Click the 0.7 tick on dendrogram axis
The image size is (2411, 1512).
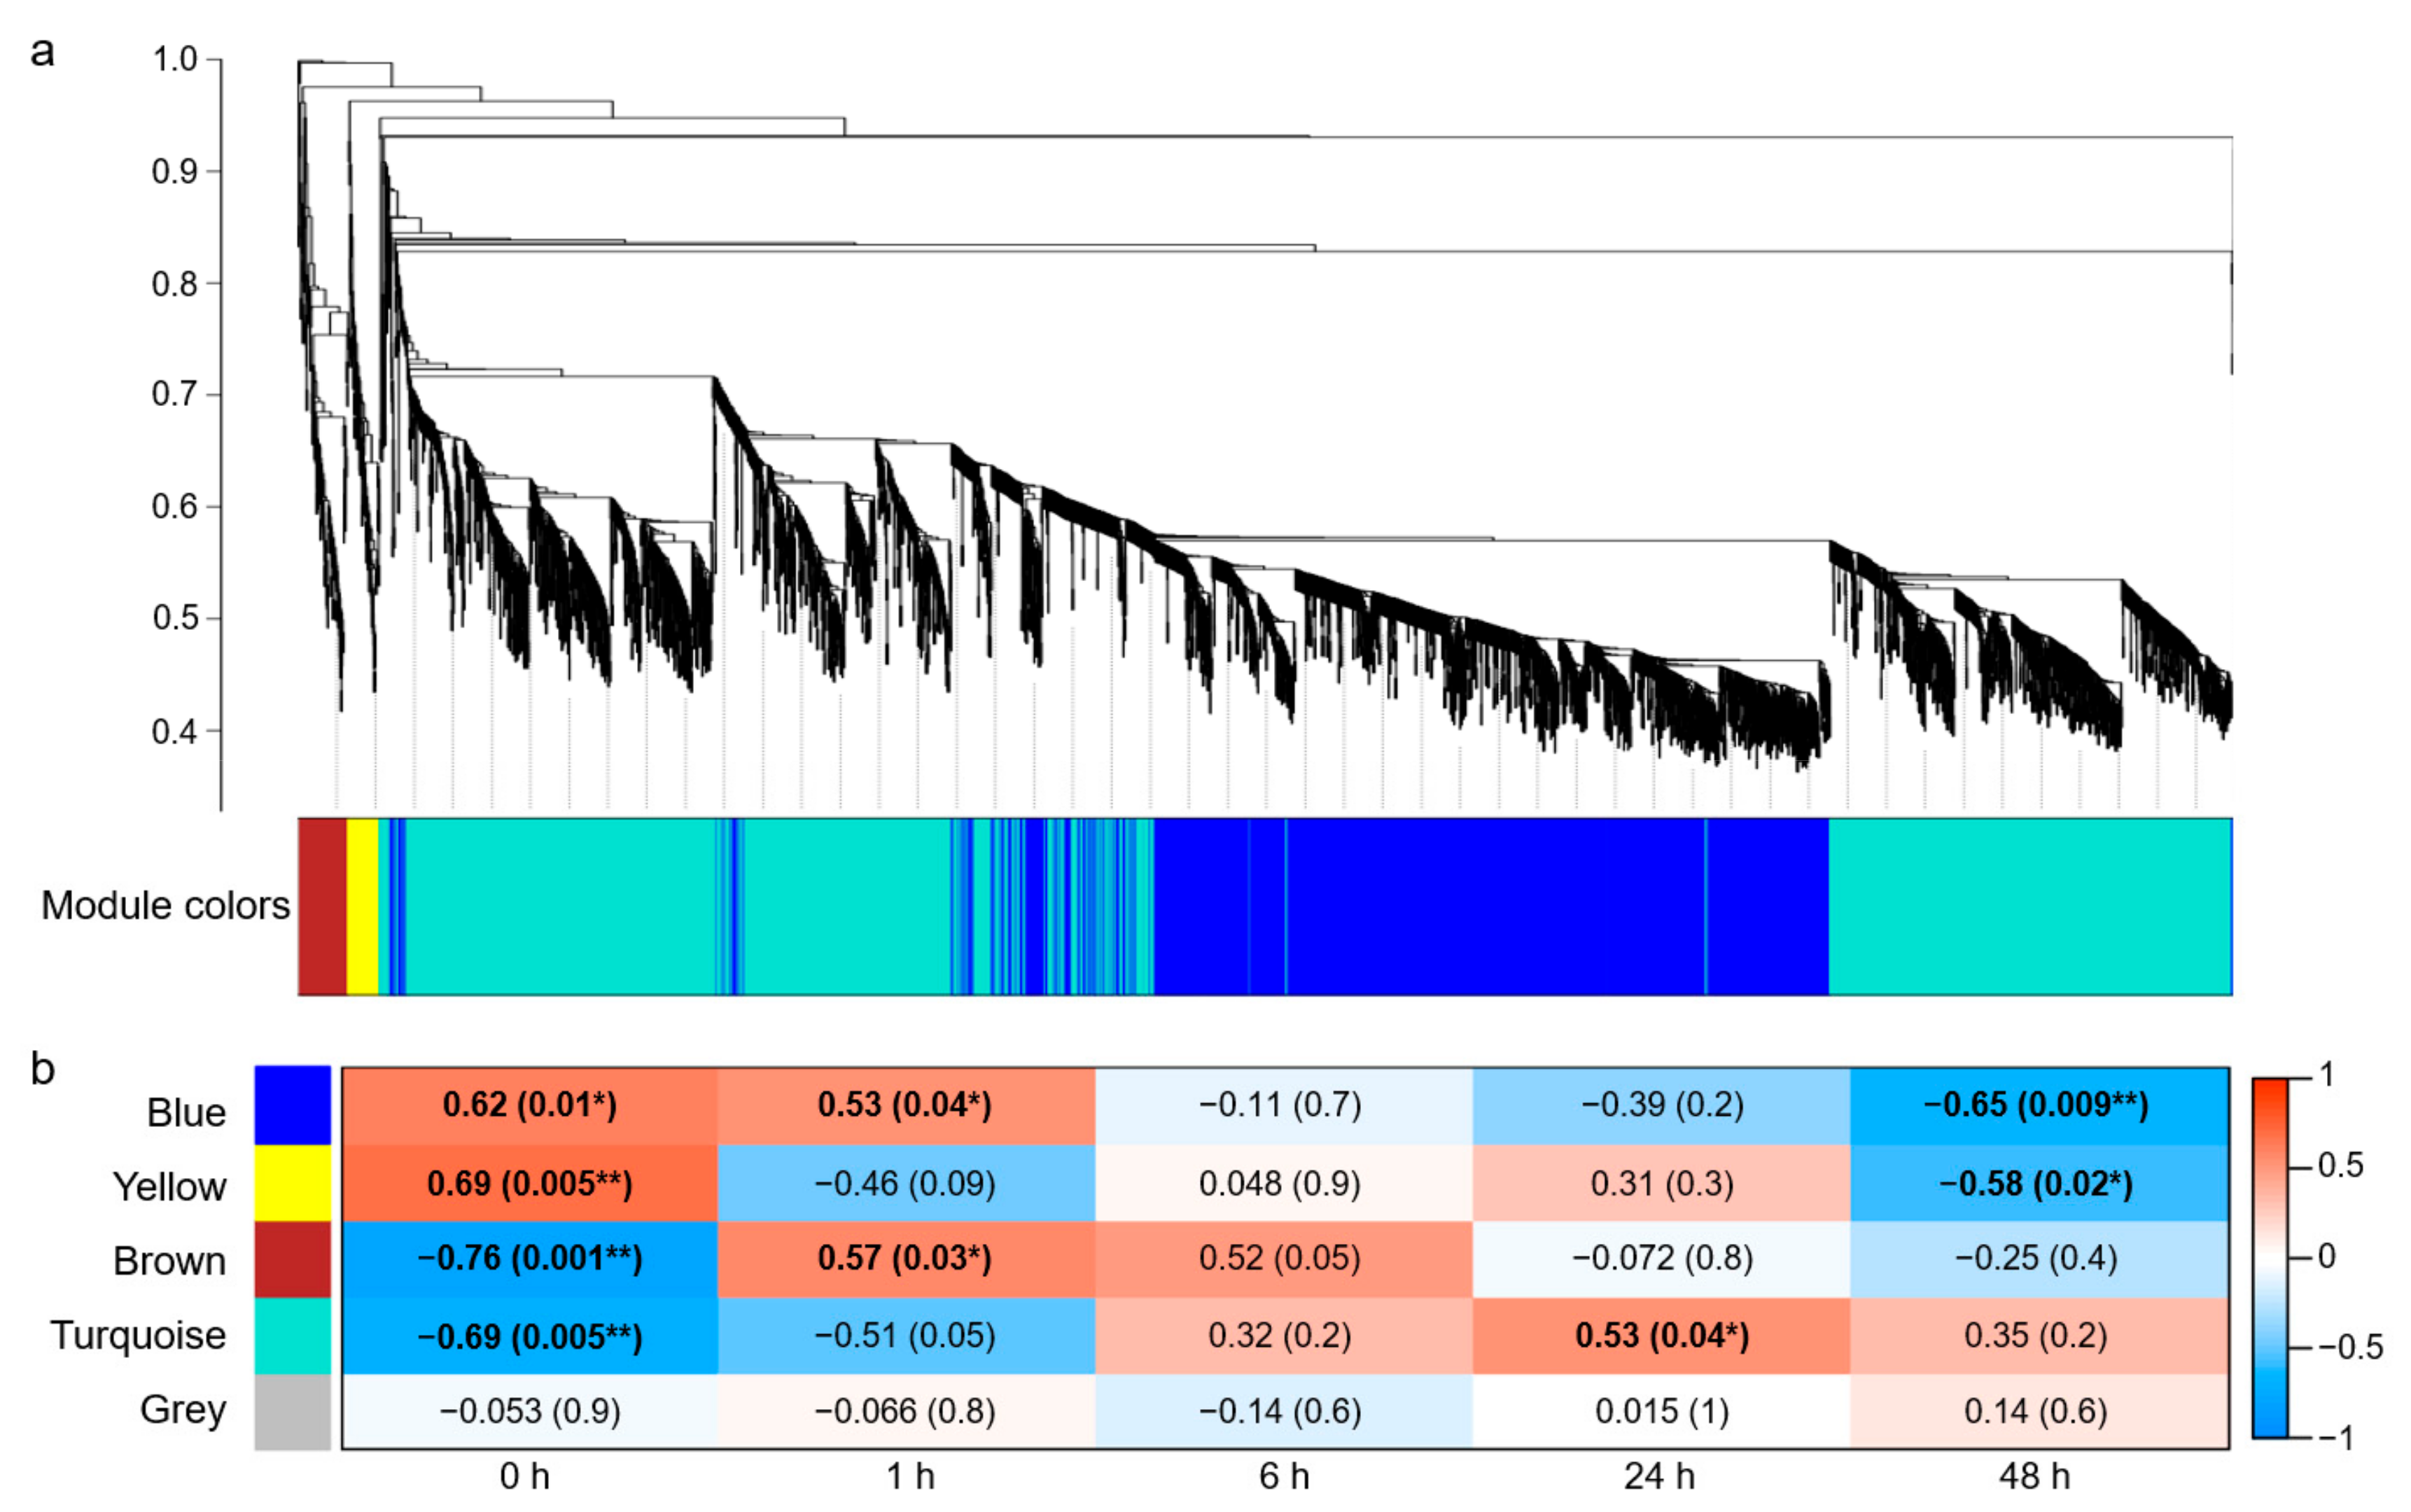(x=174, y=394)
